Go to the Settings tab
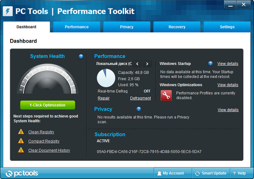 point(227,27)
